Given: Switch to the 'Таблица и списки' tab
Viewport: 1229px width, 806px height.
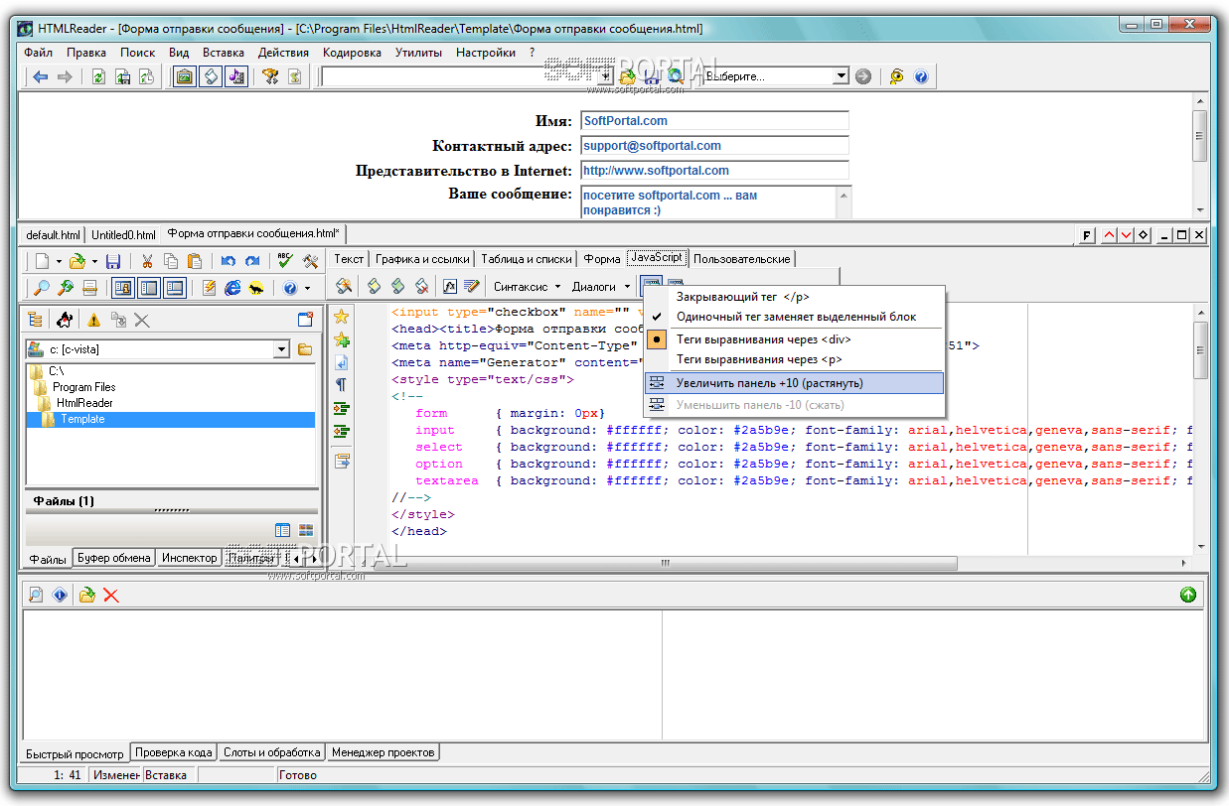Looking at the screenshot, I should click(x=527, y=259).
